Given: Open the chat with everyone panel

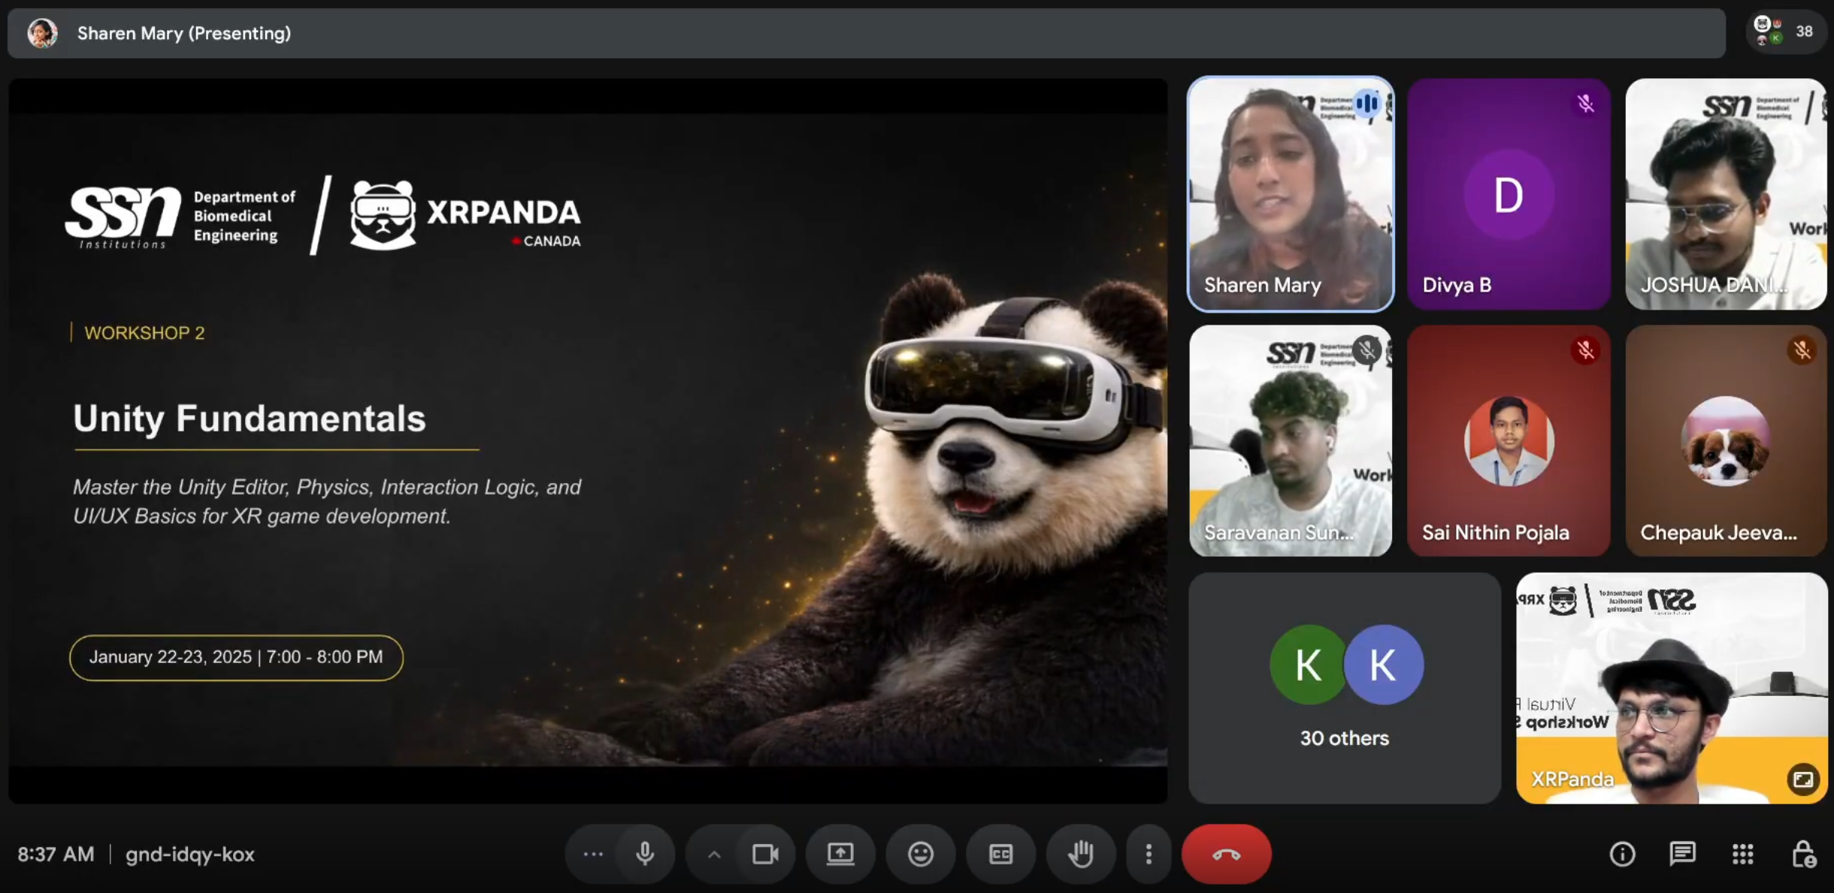Looking at the screenshot, I should (x=1682, y=854).
